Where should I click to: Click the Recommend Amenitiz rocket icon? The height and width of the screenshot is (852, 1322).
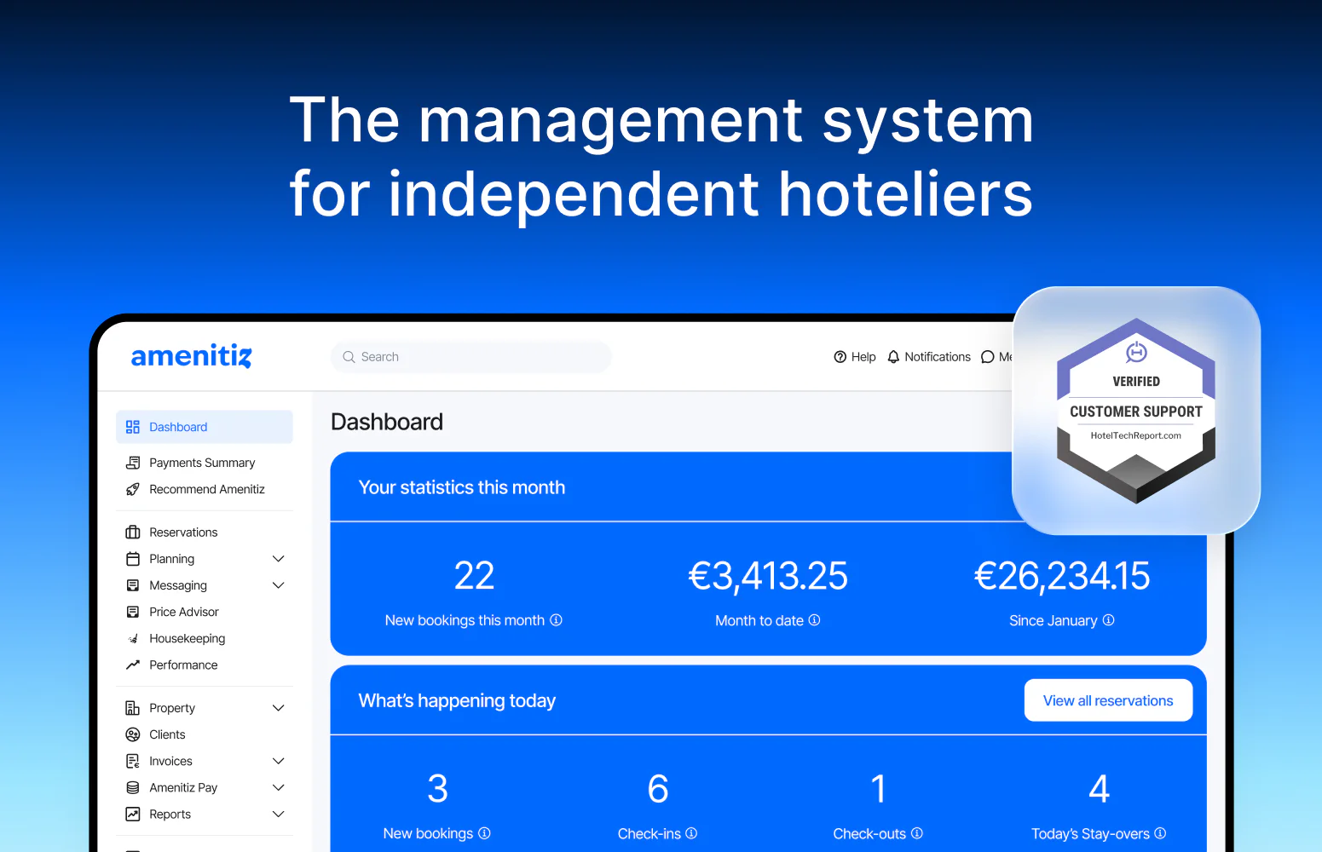pos(133,489)
